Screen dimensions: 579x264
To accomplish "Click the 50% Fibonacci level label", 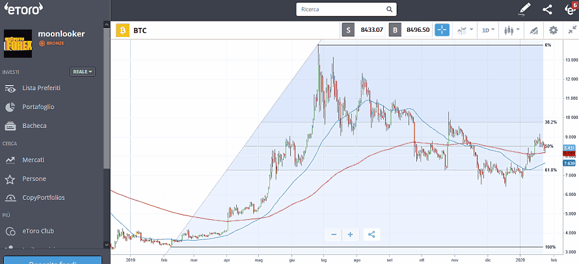I will coord(548,146).
